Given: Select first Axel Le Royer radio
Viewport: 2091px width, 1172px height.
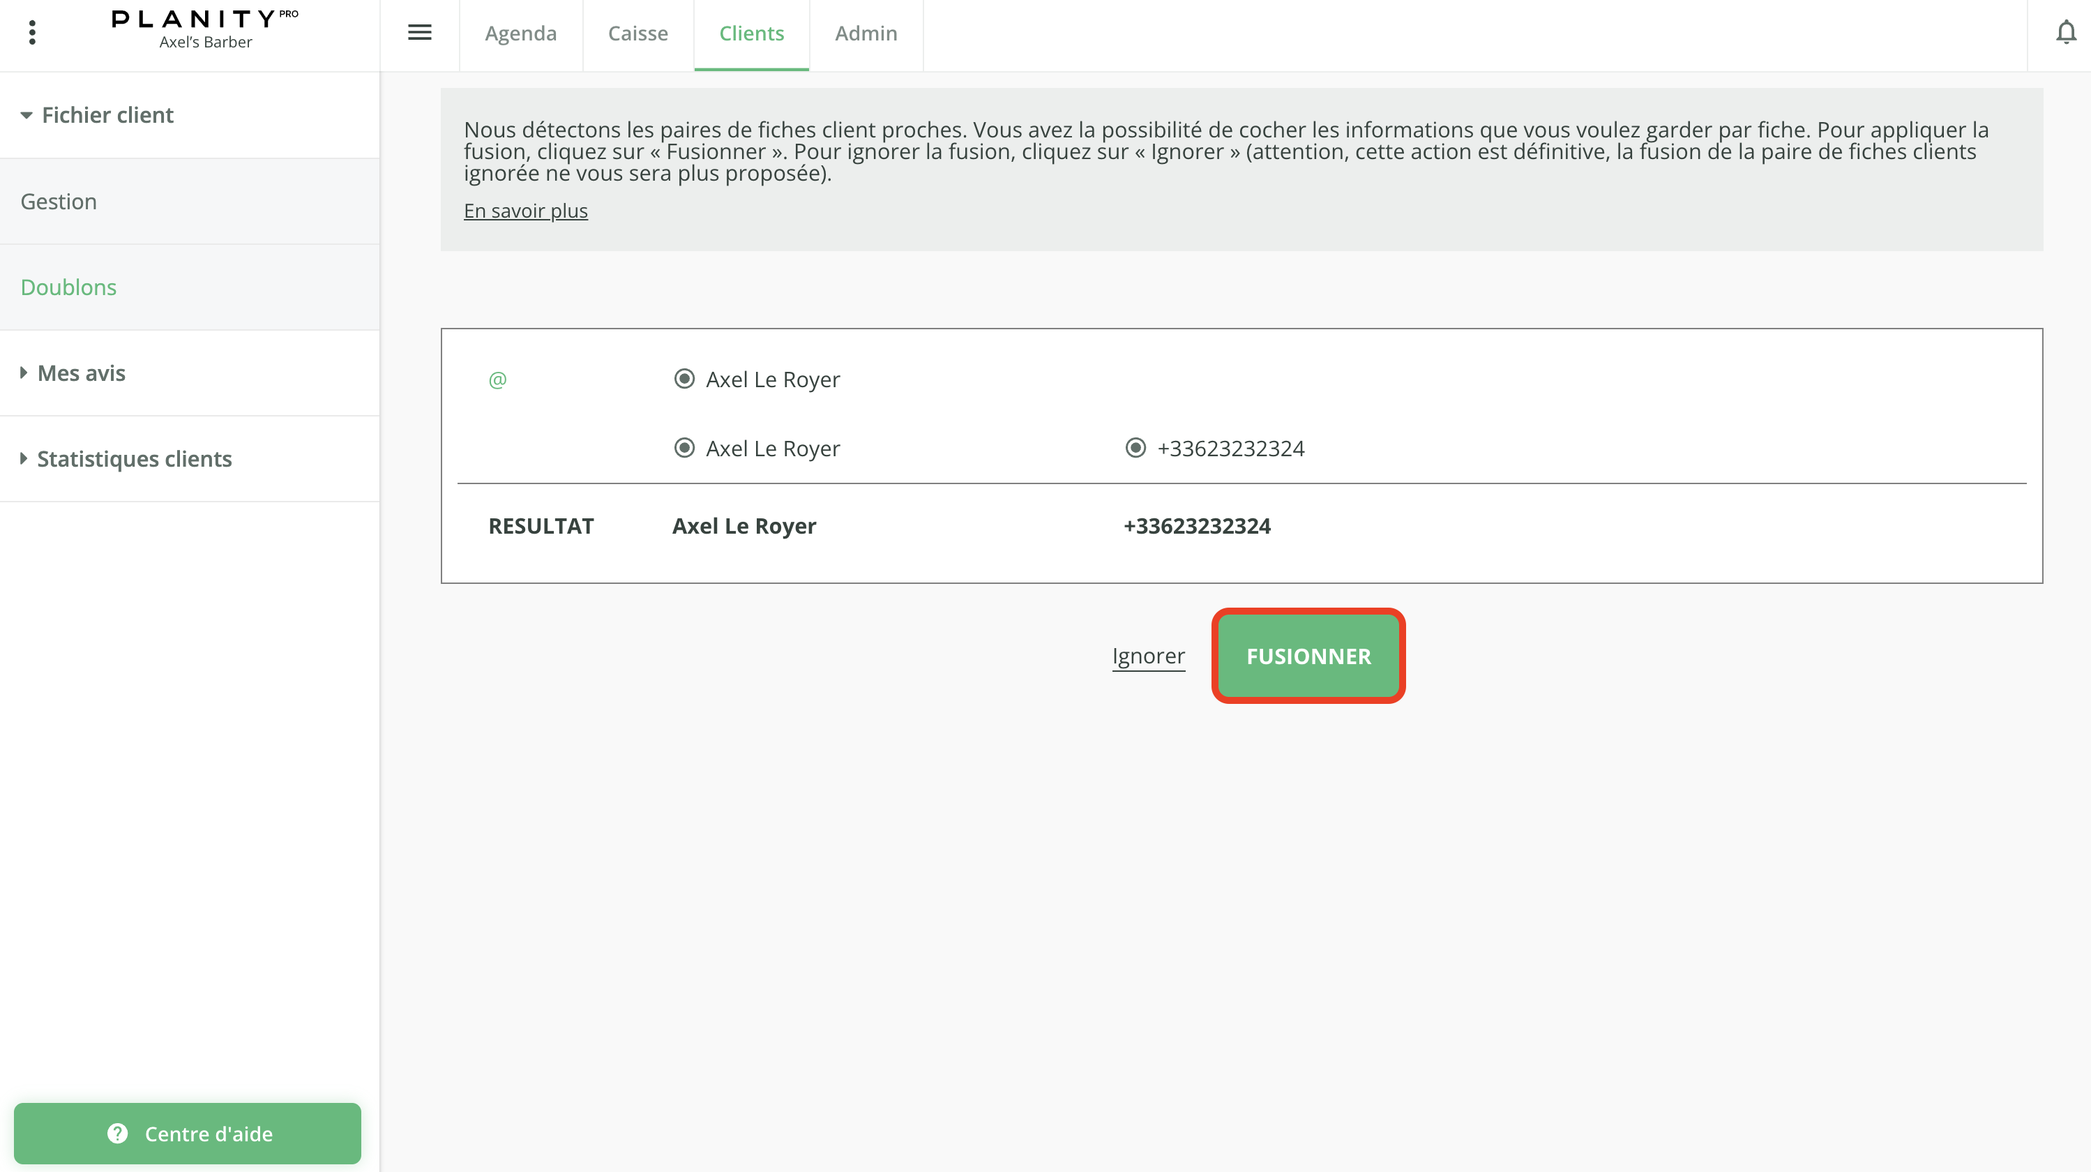Looking at the screenshot, I should 684,379.
